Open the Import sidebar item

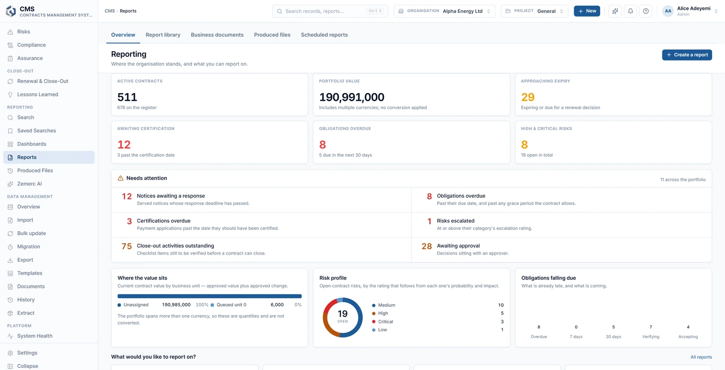pos(49,220)
